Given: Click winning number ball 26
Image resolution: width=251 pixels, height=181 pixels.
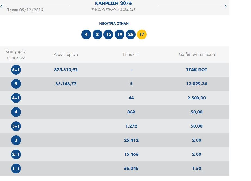Looking at the screenshot, I should click(x=131, y=34).
